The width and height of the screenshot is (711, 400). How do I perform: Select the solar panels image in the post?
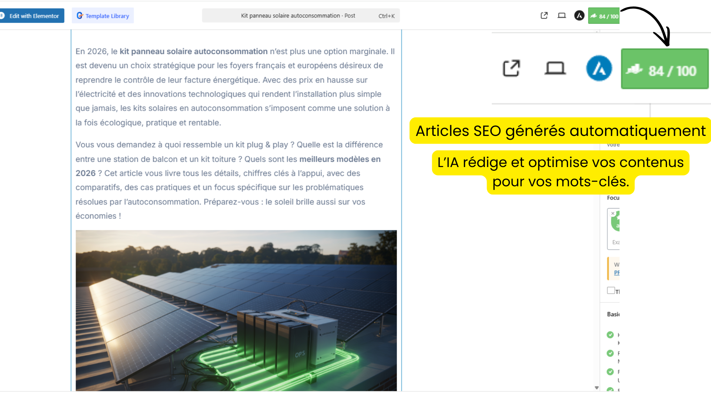point(236,310)
